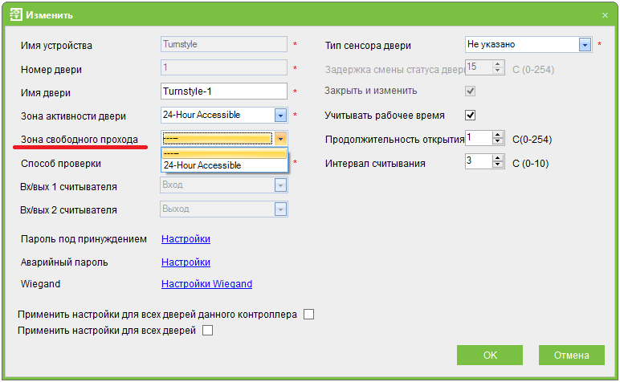Click the Изменить window title icon
Image resolution: width=620 pixels, height=382 pixels.
(x=16, y=15)
